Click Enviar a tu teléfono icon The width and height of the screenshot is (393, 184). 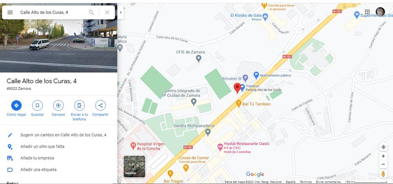coord(80,106)
